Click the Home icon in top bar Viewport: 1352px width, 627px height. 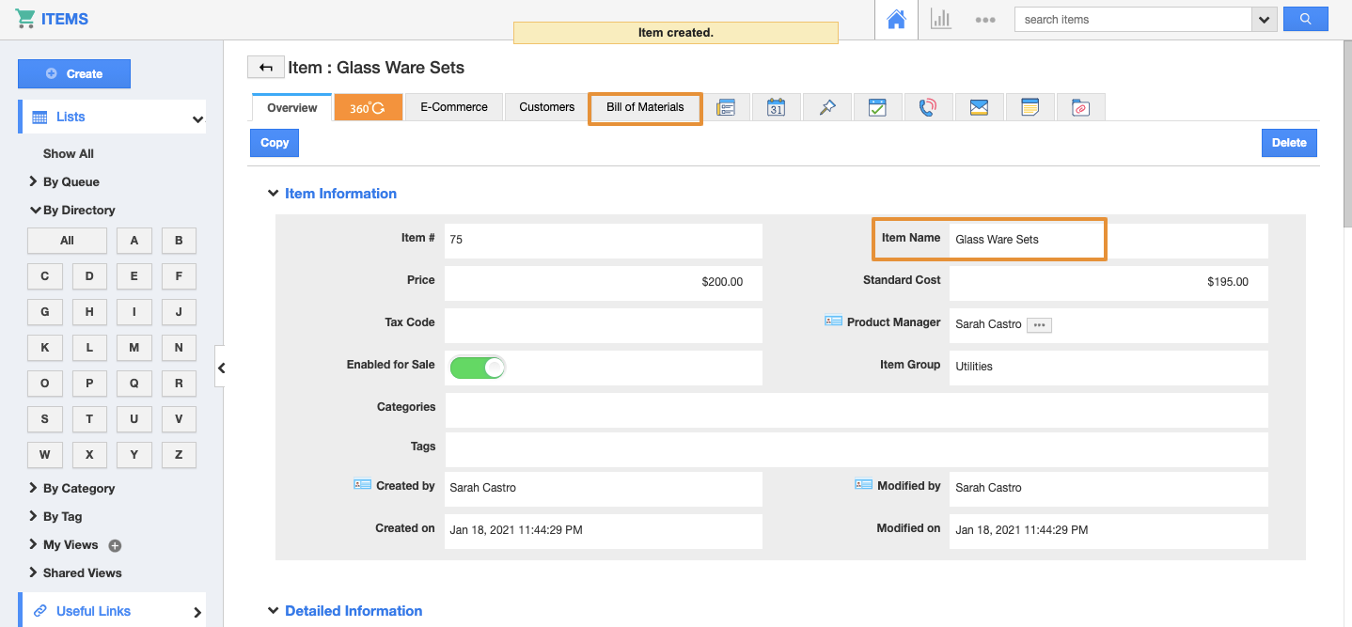click(896, 20)
